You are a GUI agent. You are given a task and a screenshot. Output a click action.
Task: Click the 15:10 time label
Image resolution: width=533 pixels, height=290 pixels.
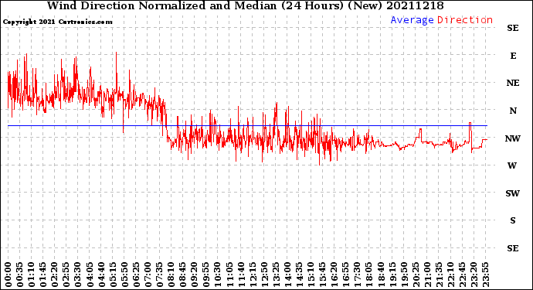pyautogui.click(x=311, y=275)
